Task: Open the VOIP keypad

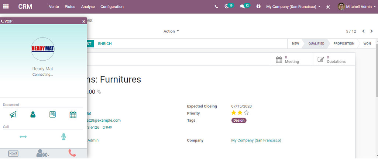Action: [x=14, y=153]
